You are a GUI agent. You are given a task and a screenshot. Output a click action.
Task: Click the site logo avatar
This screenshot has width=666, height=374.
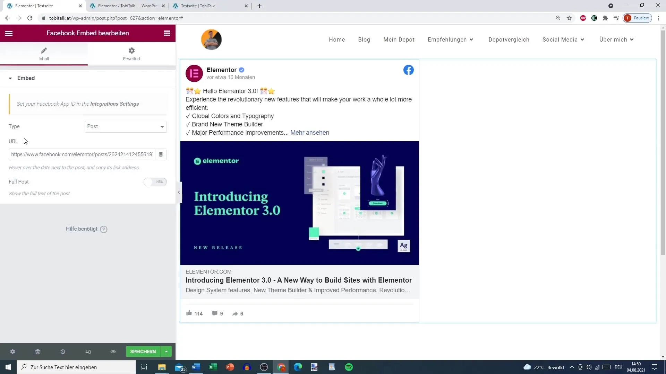coord(211,39)
